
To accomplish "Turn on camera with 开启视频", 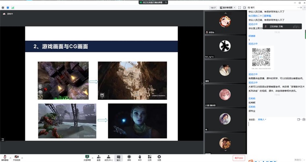I will click(17, 158).
